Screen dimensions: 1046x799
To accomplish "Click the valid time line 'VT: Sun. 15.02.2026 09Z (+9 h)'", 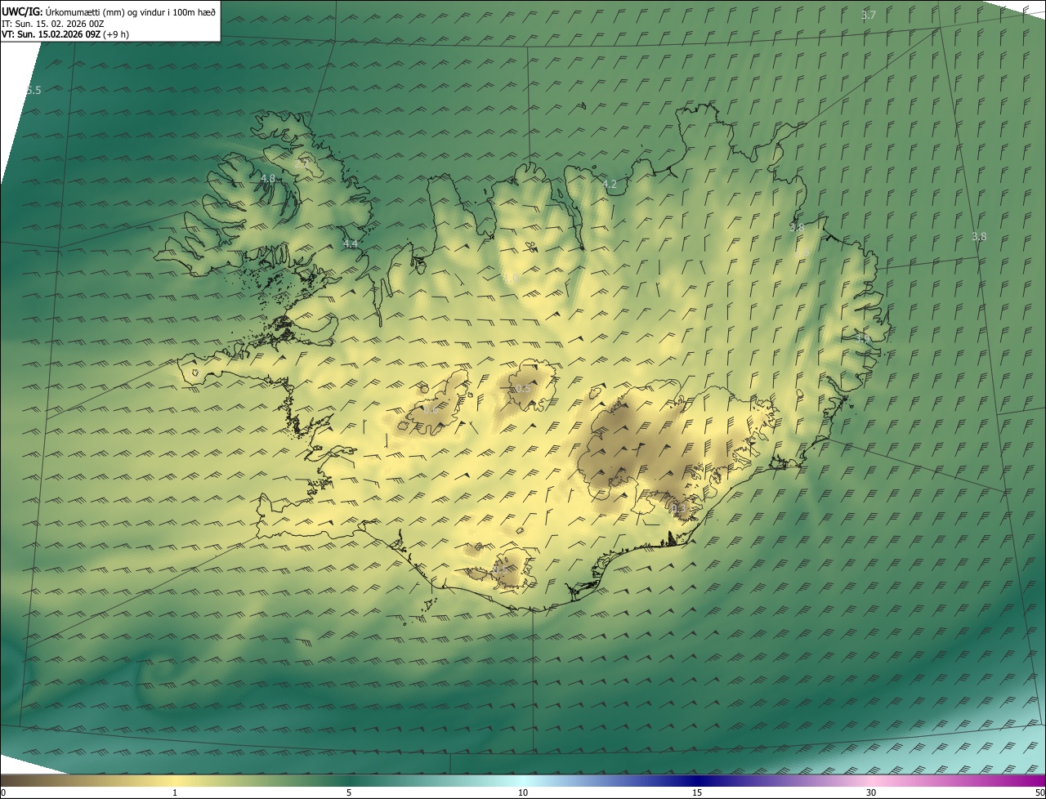I will point(65,34).
